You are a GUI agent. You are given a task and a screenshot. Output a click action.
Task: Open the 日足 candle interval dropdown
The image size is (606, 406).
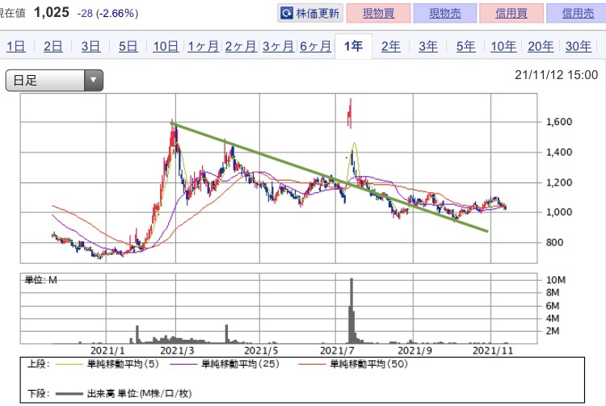54,80
